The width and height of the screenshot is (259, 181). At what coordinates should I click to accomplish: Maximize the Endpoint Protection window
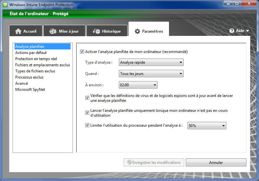tap(237, 3)
